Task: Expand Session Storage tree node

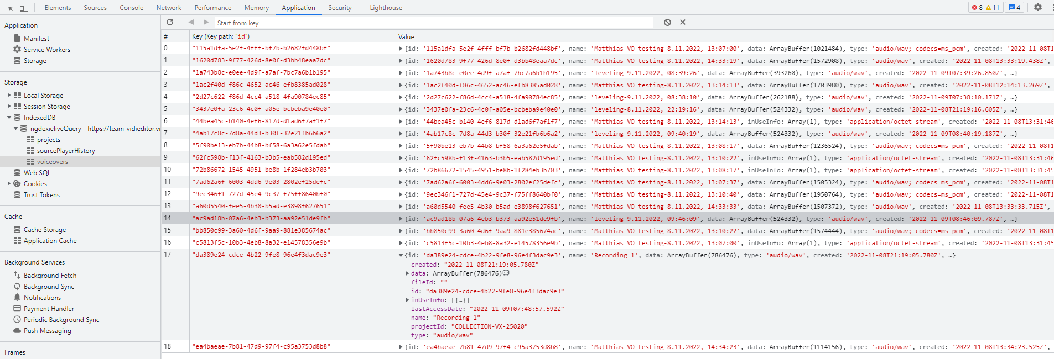Action: [9, 107]
